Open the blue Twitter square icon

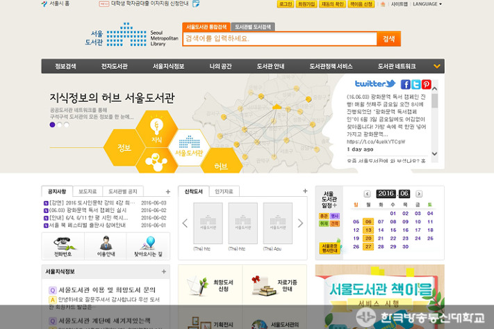click(x=416, y=84)
